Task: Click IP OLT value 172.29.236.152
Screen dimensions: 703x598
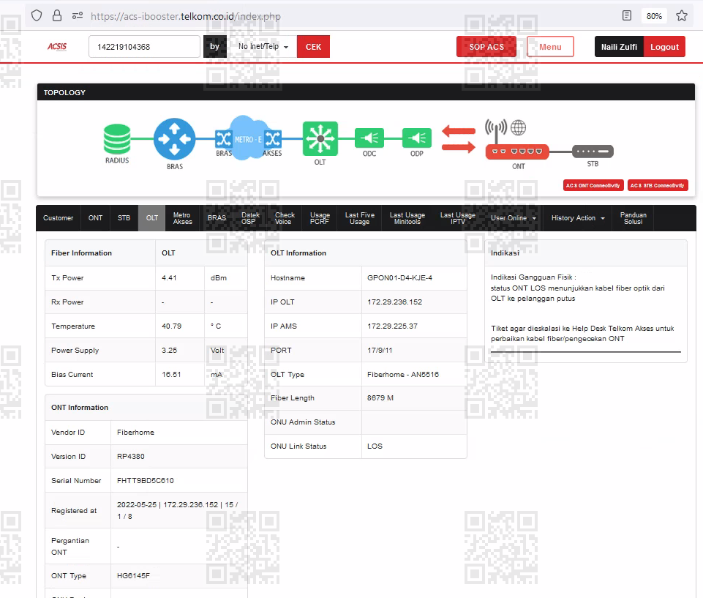Action: 394,302
